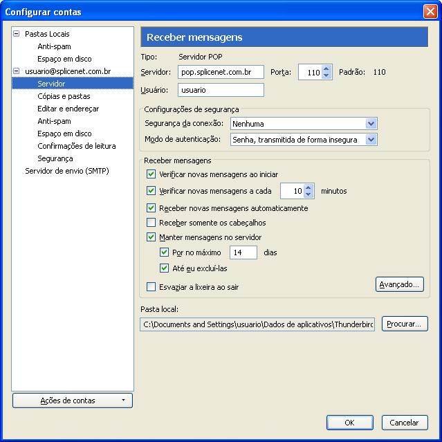Viewport: 442px width, 442px height.
Task: Select Servidor de envio (SMTP)
Action: pyautogui.click(x=67, y=171)
